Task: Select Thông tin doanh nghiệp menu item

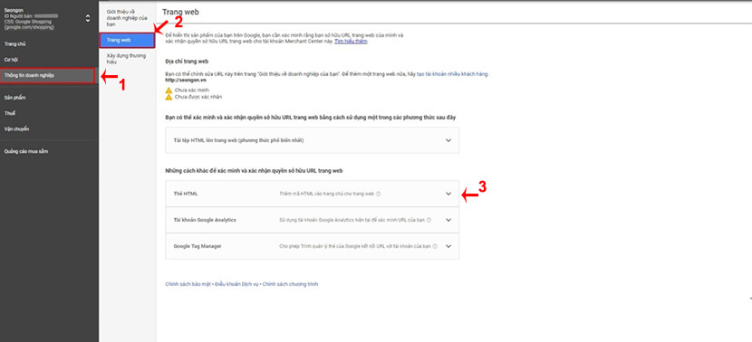Action: pyautogui.click(x=47, y=76)
